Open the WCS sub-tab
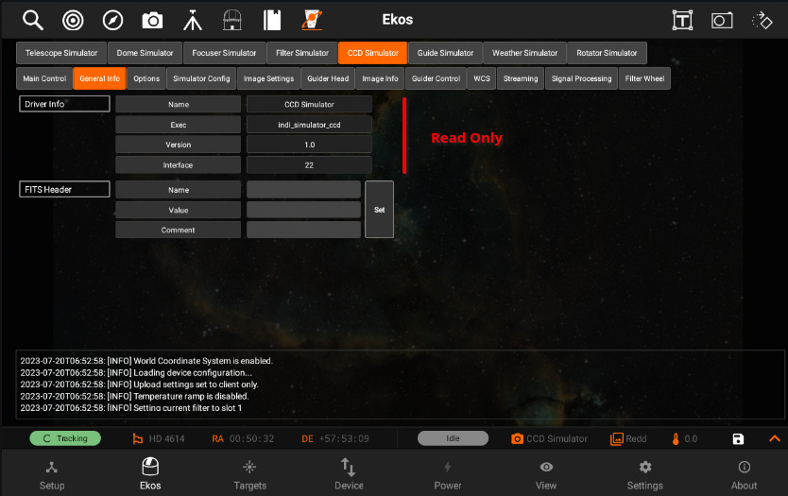Screen dimensions: 788x496 [x=482, y=78]
